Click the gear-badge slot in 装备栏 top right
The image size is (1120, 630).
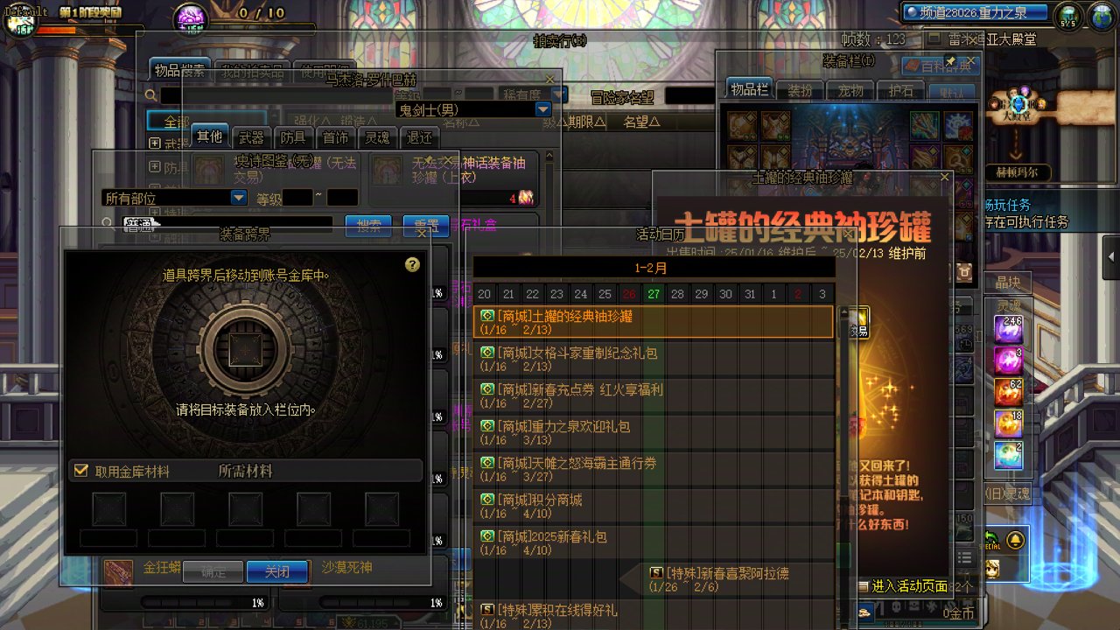(959, 125)
